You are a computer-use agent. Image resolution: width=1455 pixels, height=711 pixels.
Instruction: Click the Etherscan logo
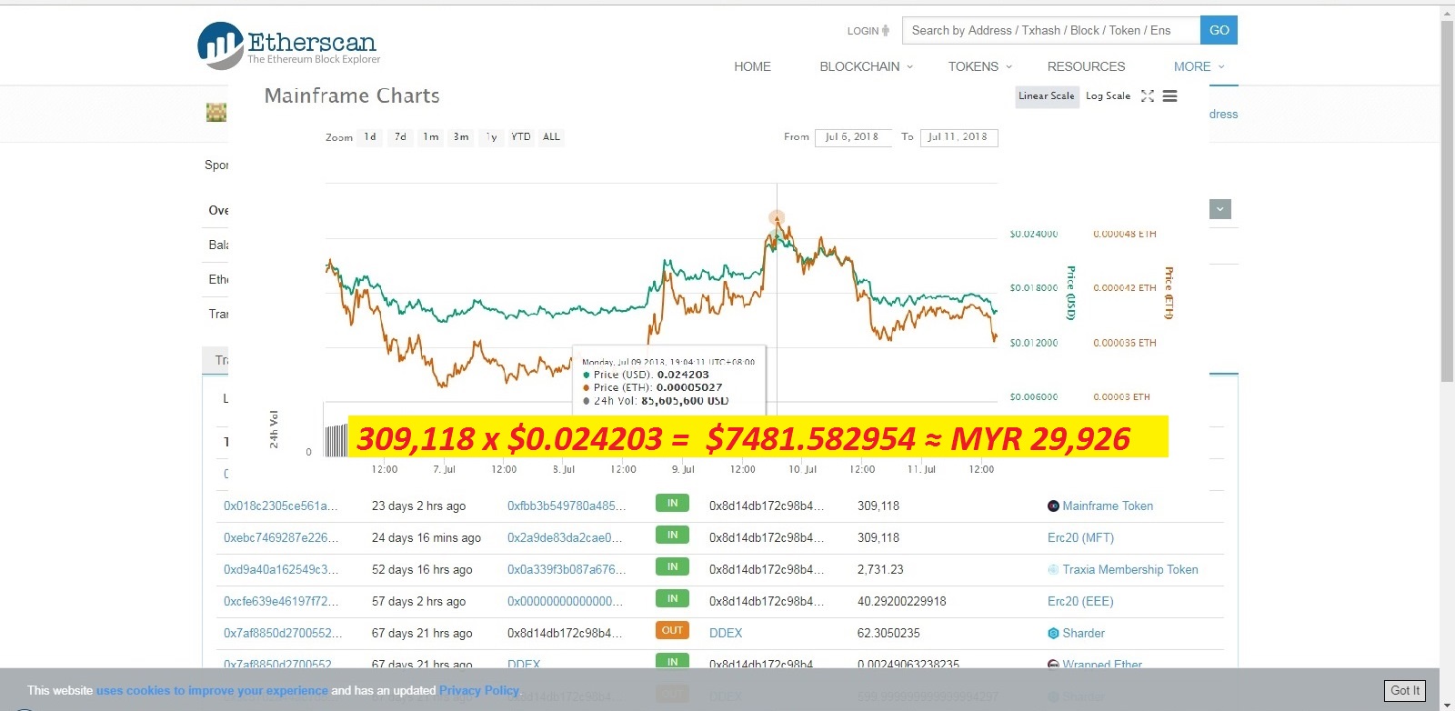tap(289, 45)
